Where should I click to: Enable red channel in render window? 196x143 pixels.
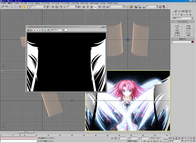(35, 30)
